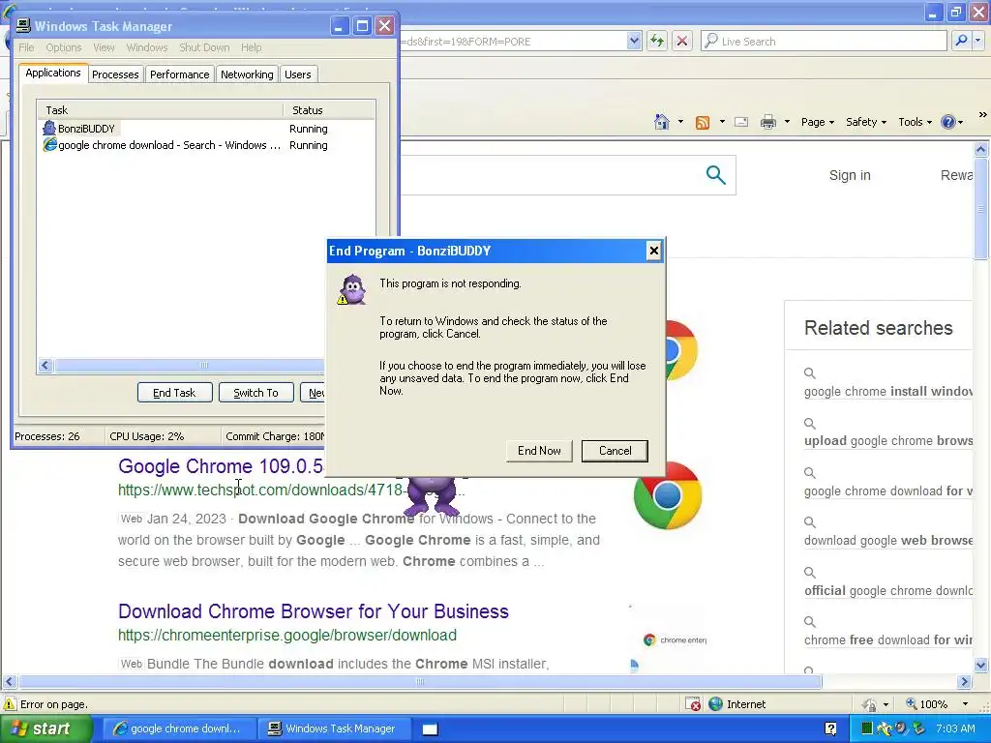Open Task Manager Options menu

63,47
